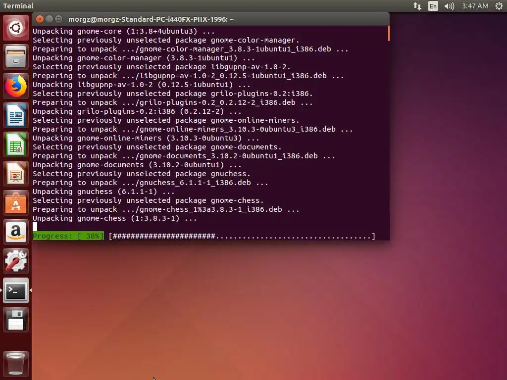Click 'Unpacking gnome-color-manager (3.8.3-1ubuntu1)' line
This screenshot has width=507, height=380.
(144, 58)
